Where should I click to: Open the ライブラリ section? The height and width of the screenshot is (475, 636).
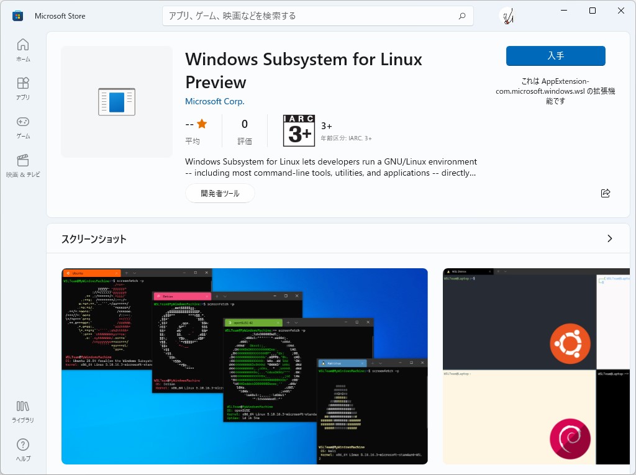tap(22, 412)
